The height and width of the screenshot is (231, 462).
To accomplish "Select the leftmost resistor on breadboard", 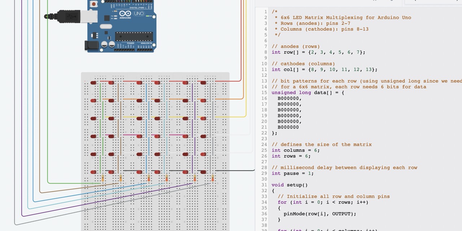I will [103, 178].
